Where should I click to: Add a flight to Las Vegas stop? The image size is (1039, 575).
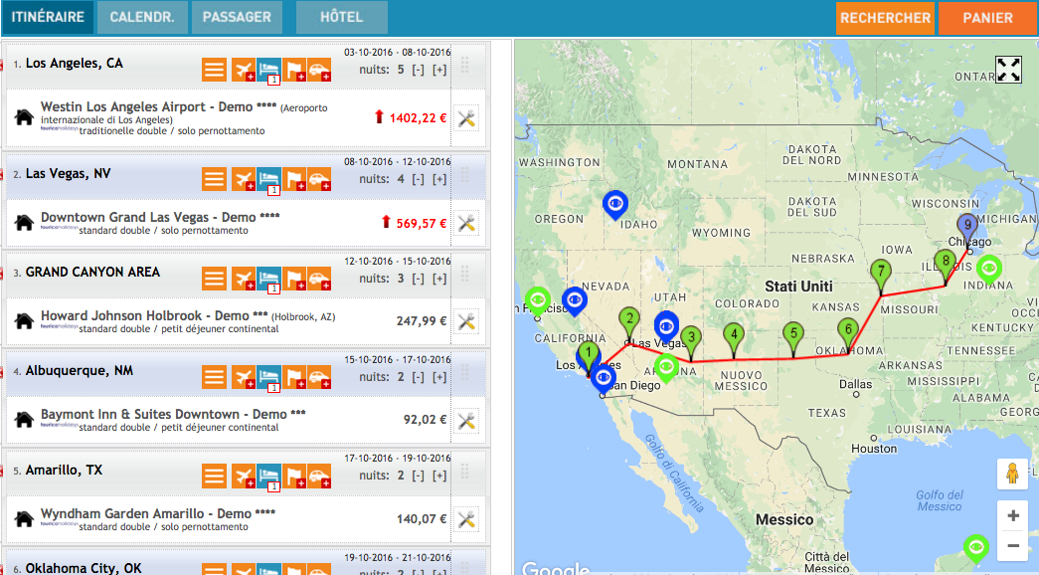click(x=244, y=179)
